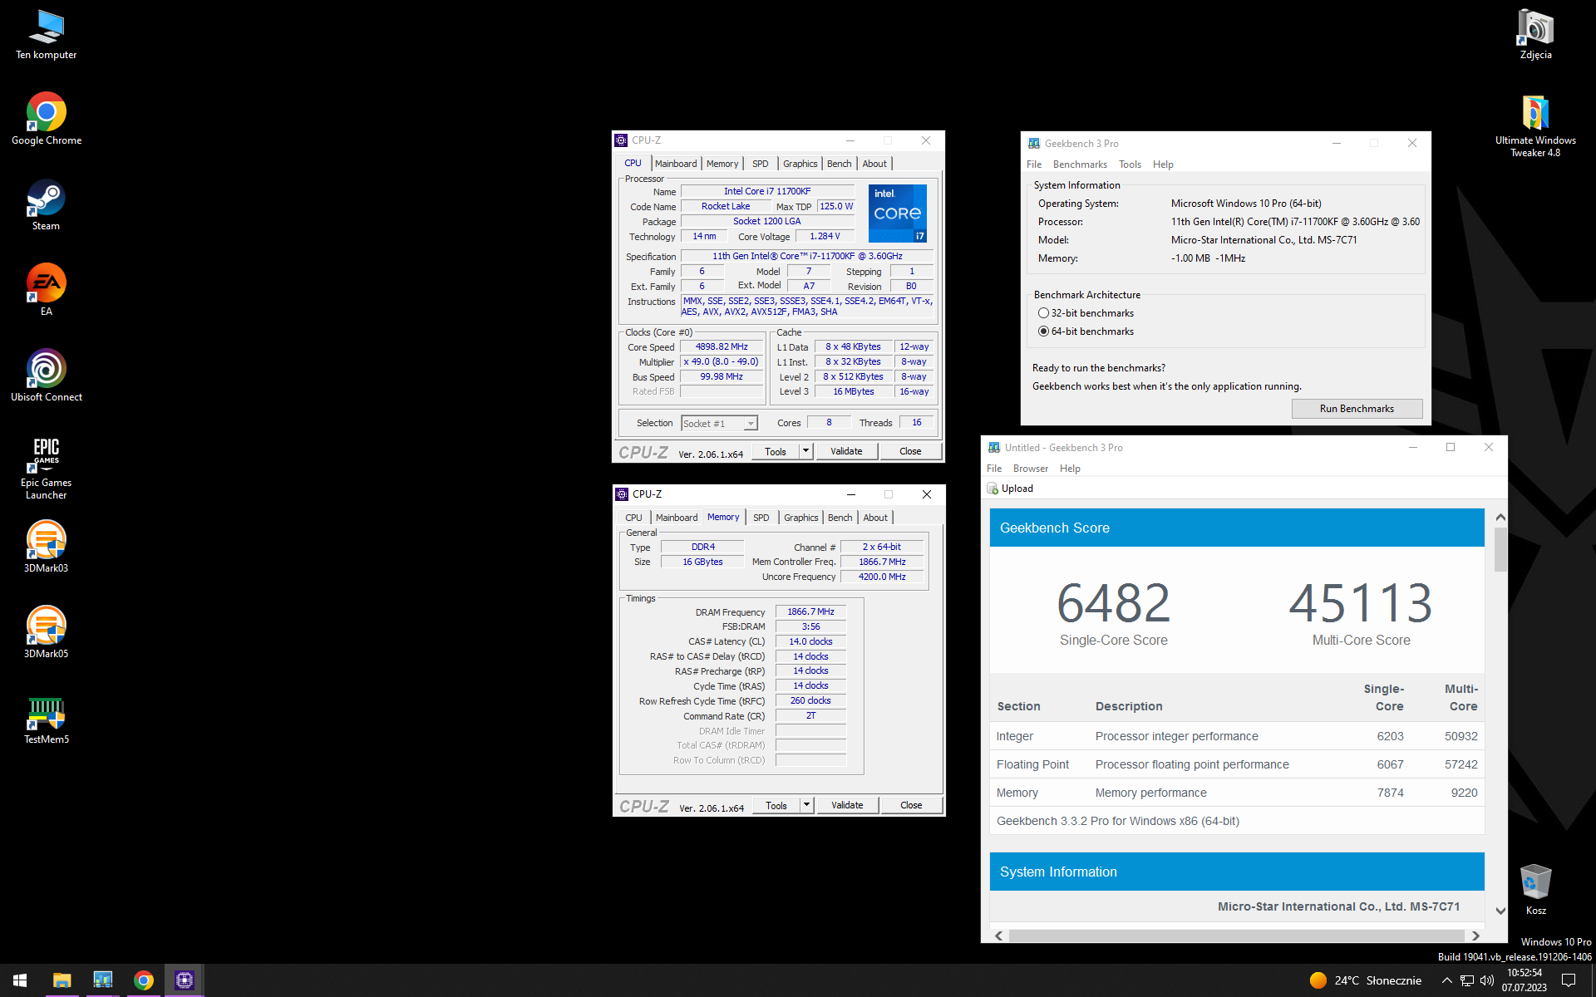Expand Tools dropdown arrow in bottom CPU-Z window
This screenshot has height=997, width=1596.
[806, 805]
